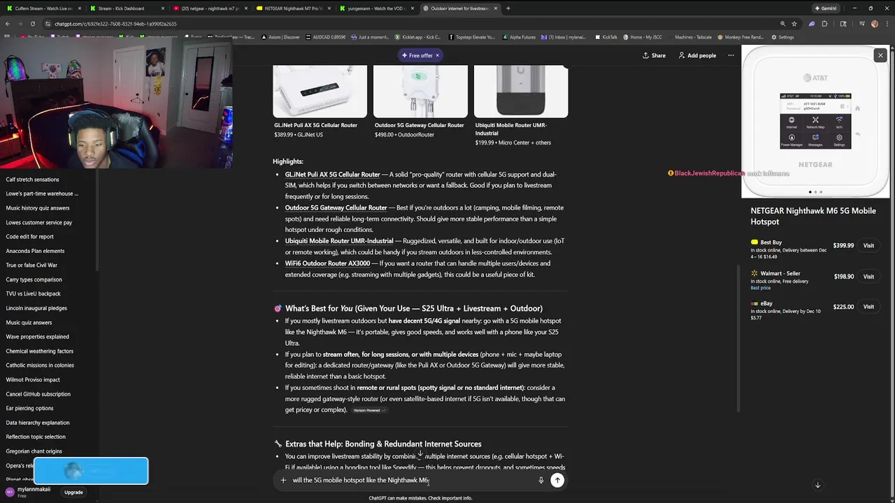Viewport: 895px width, 503px height.
Task: Click the browser back arrow
Action: point(8,24)
